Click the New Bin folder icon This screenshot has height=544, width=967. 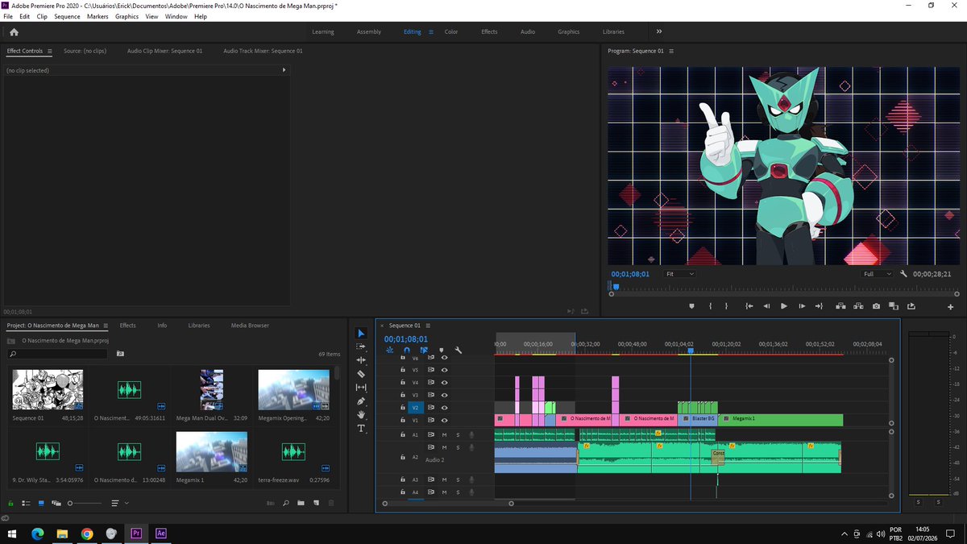tap(301, 503)
